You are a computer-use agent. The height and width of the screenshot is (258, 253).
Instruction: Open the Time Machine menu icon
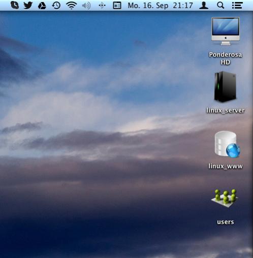click(56, 6)
